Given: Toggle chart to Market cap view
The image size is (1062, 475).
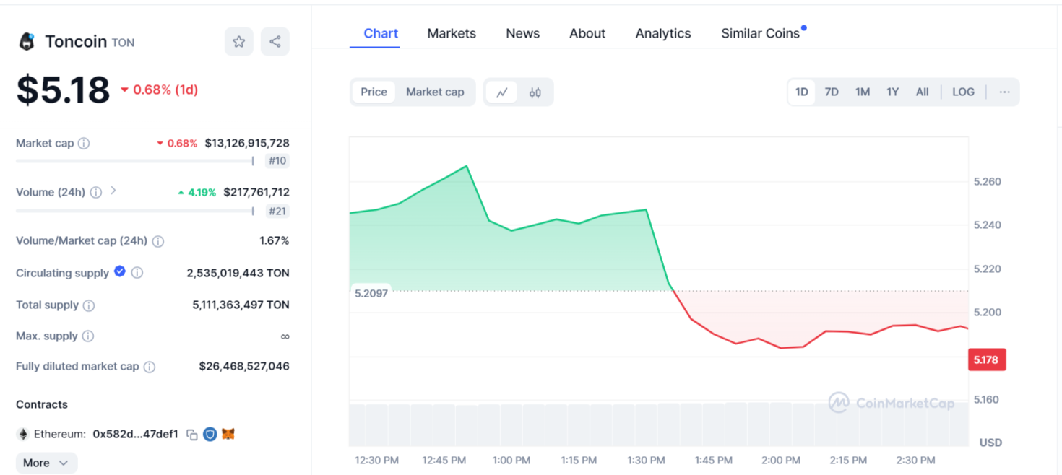Looking at the screenshot, I should [435, 92].
